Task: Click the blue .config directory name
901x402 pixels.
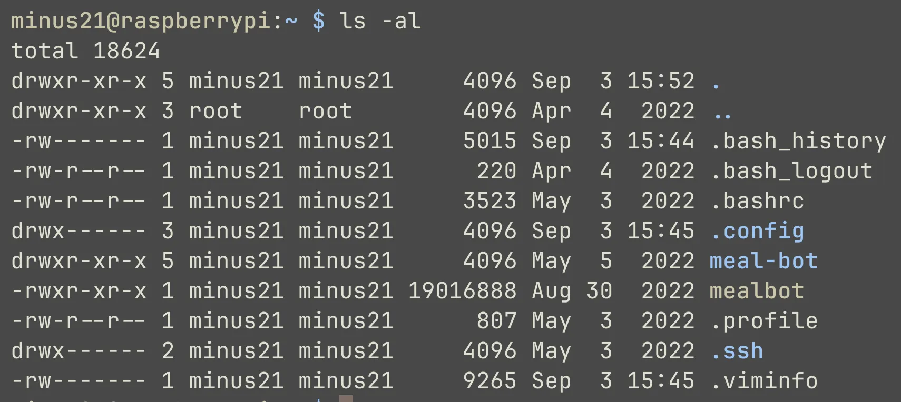Action: pyautogui.click(x=757, y=232)
